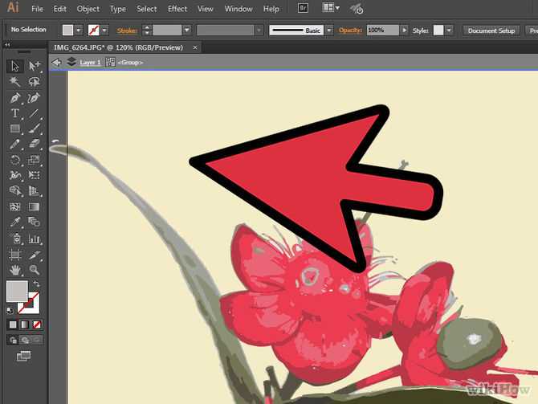Open the Arrange Documents dropdown
The height and width of the screenshot is (404, 538).
[331, 7]
